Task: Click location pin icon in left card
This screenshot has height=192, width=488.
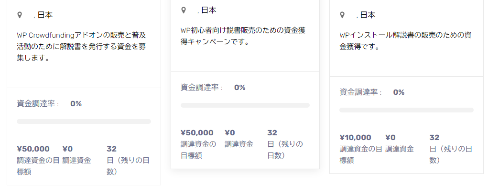Action: click(20, 15)
